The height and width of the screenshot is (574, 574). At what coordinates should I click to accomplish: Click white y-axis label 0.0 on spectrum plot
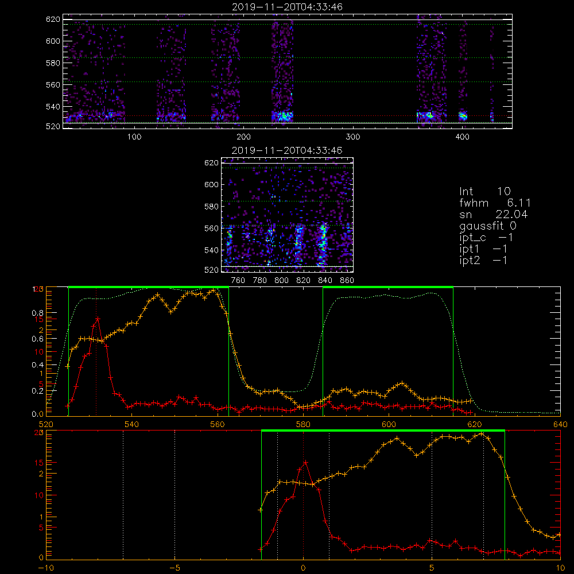[x=37, y=414]
